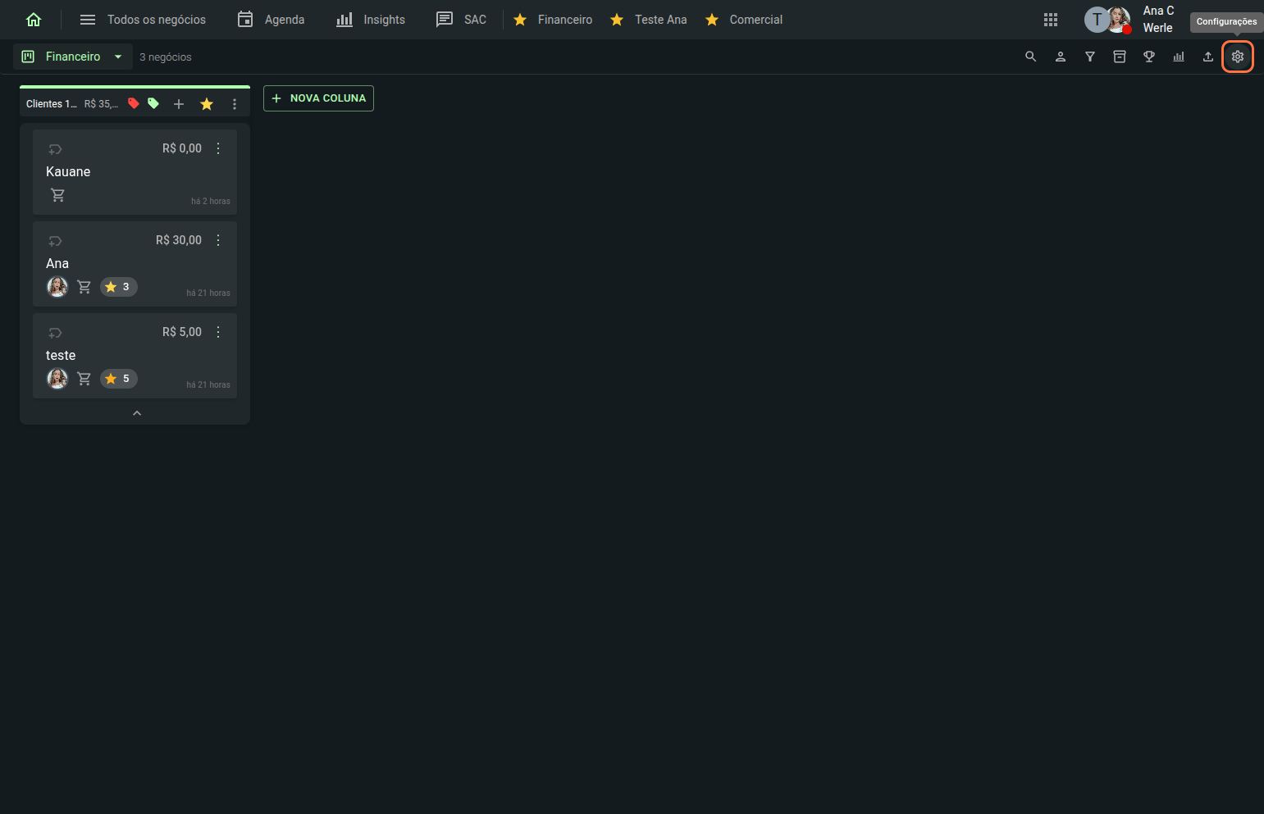Image resolution: width=1264 pixels, height=814 pixels.
Task: Click the avatar on the Ana card
Action: tap(57, 287)
